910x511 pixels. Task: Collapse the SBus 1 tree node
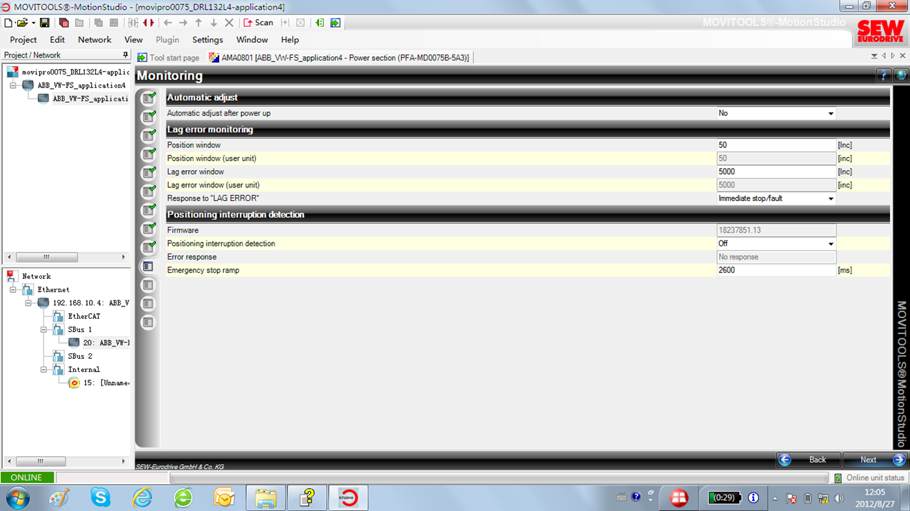(43, 330)
